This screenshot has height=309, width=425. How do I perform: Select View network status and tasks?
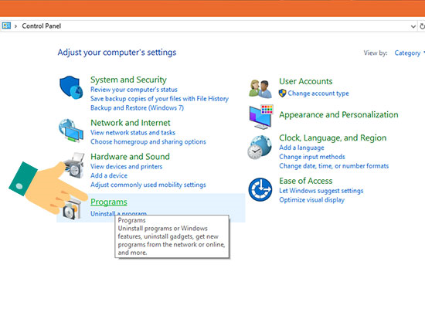133,133
